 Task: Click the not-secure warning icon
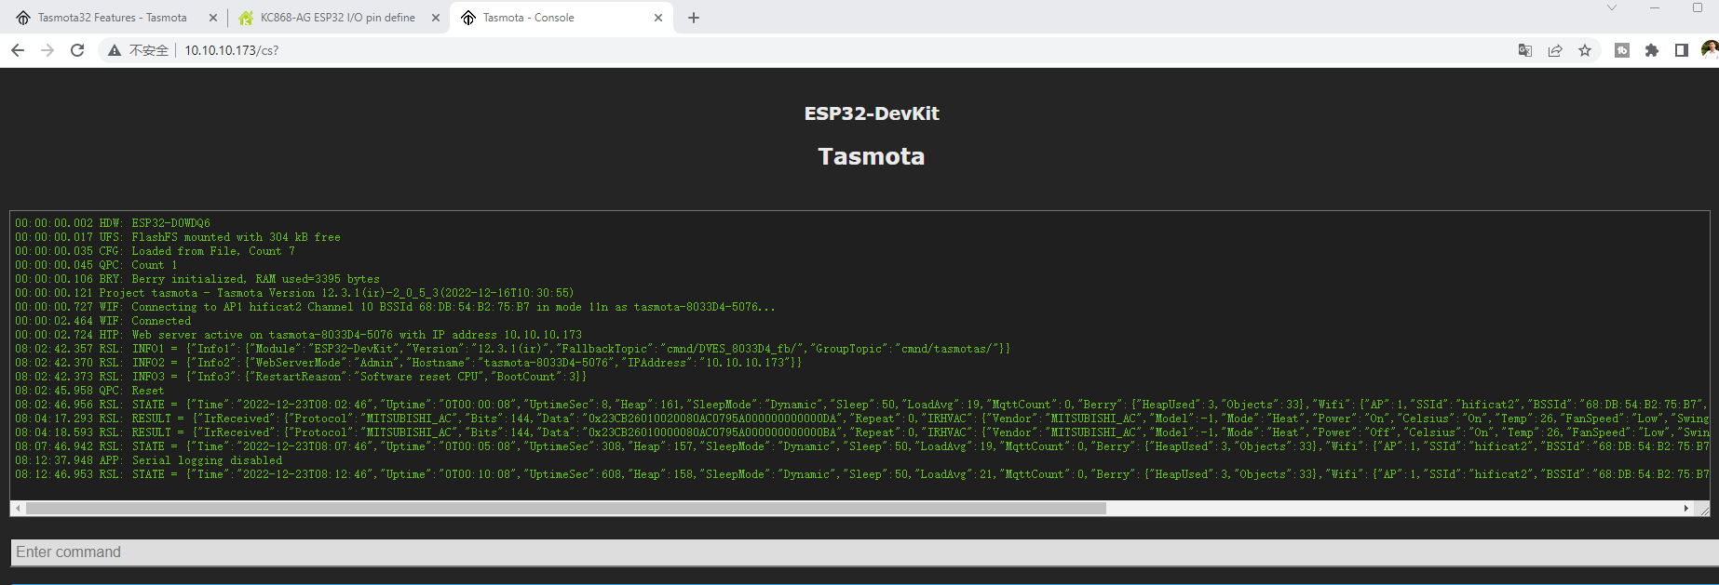(x=115, y=50)
